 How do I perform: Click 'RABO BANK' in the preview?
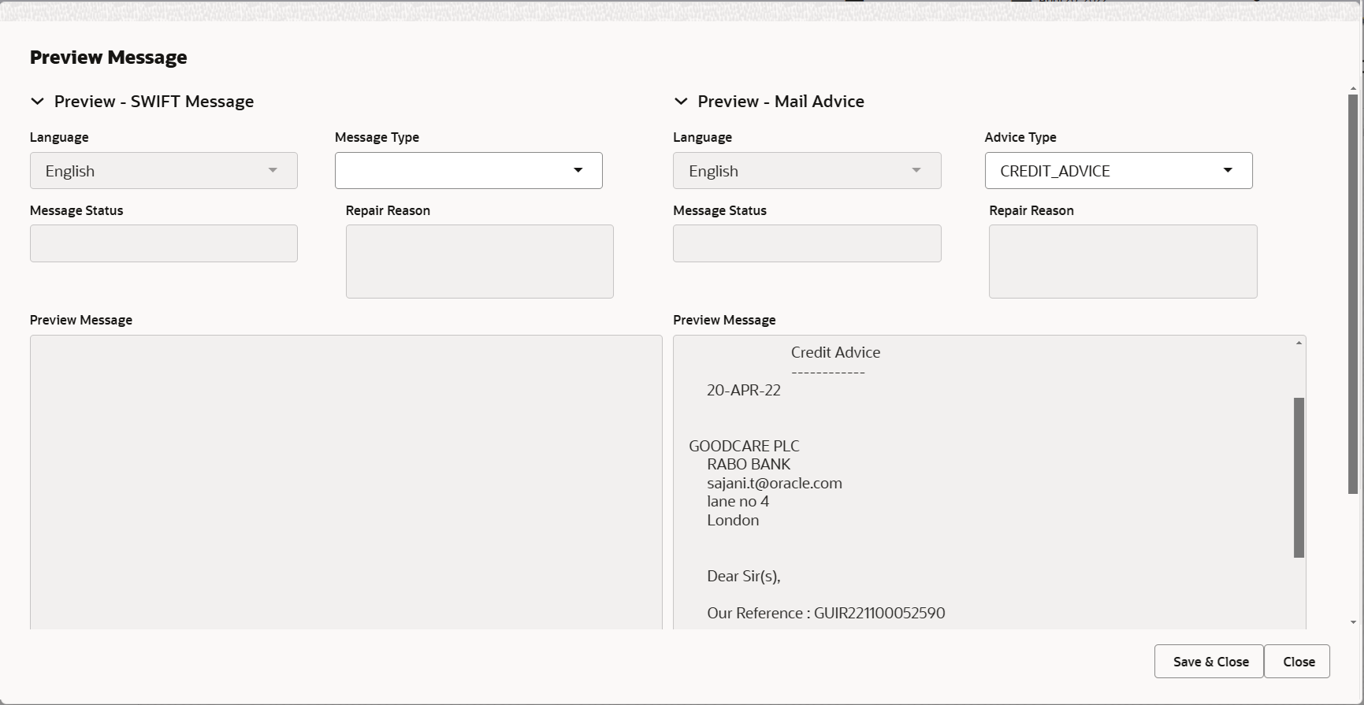(x=749, y=465)
